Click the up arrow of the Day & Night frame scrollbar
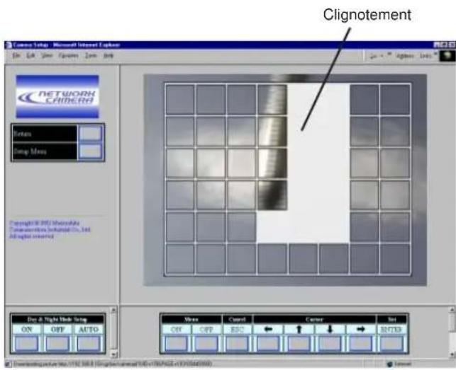Screen dimensions: 456x370 pos(113,310)
